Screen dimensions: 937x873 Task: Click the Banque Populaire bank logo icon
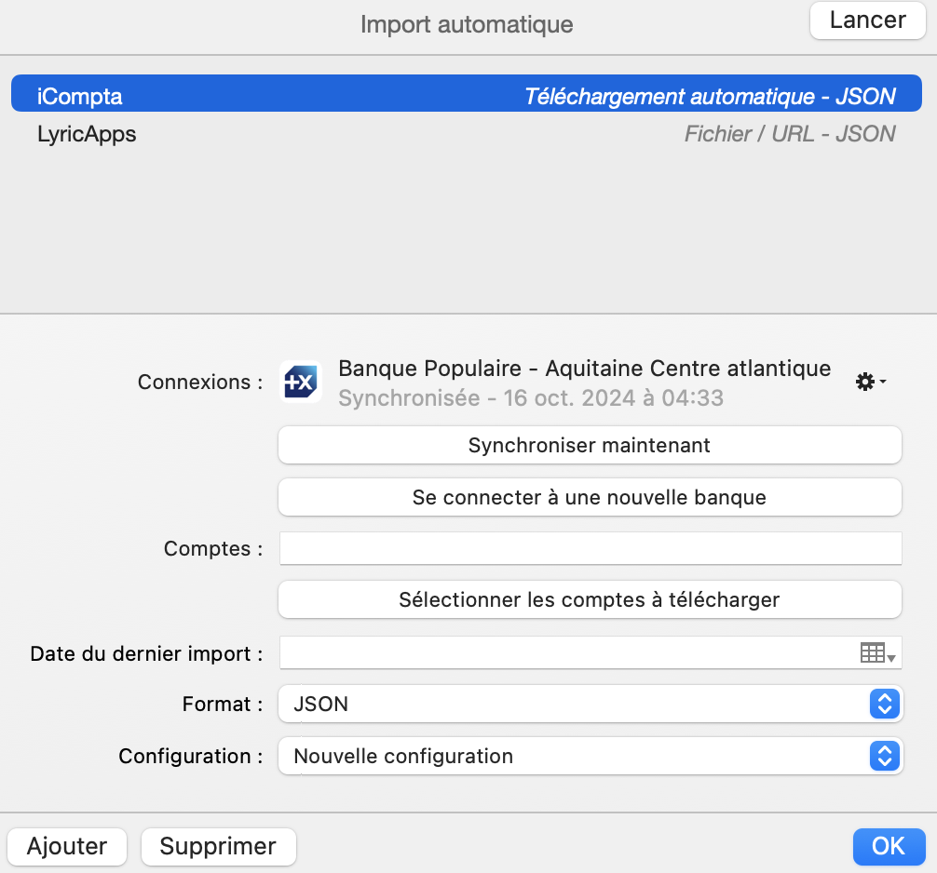301,382
